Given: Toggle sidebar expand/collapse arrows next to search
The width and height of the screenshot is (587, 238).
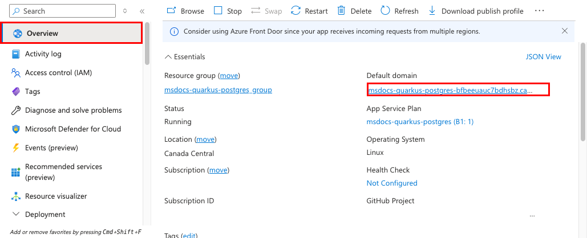Looking at the screenshot, I should [125, 11].
